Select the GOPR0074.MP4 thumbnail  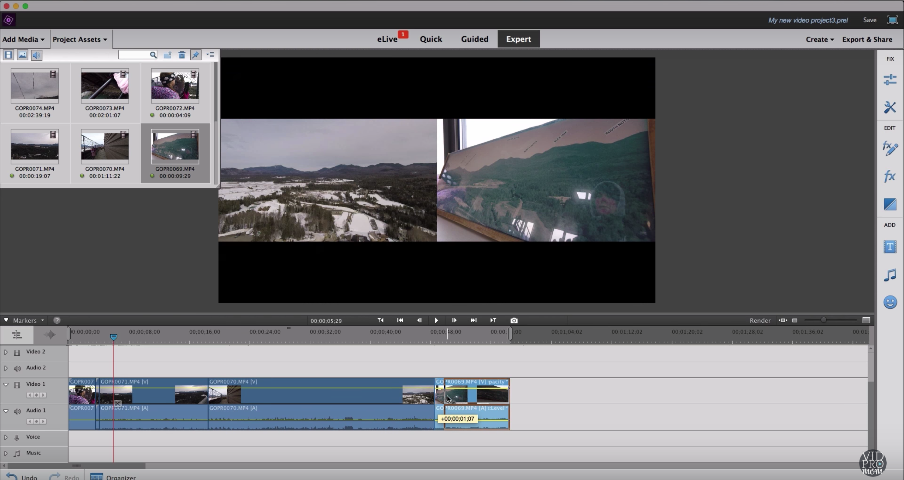coord(34,85)
